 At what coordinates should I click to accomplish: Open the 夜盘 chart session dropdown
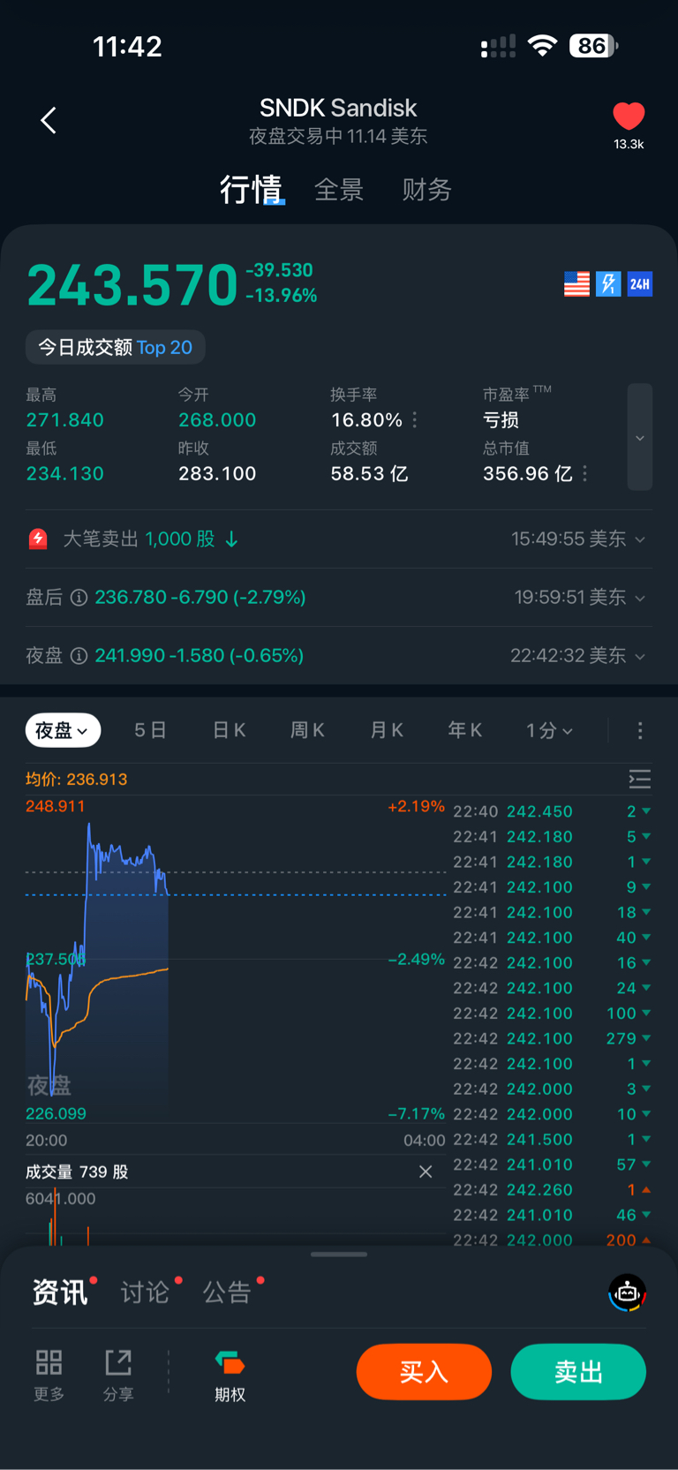(x=63, y=730)
